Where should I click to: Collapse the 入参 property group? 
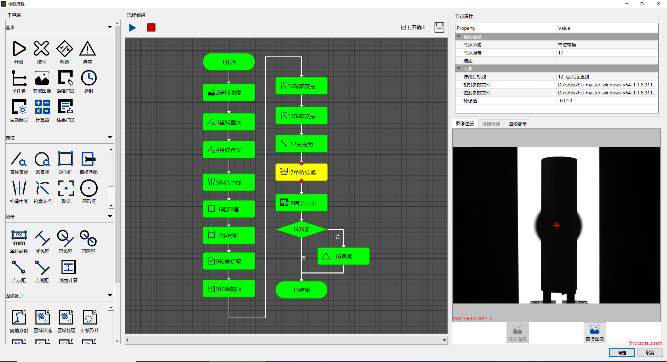459,68
